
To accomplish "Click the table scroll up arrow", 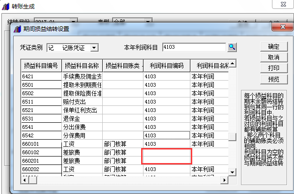I will [232, 64].
